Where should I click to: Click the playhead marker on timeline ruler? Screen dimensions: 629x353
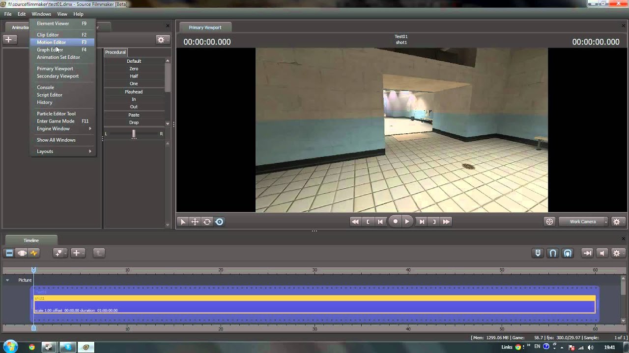(x=33, y=270)
